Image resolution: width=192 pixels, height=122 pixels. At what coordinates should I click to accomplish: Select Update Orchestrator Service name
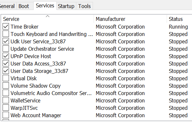point(42,49)
